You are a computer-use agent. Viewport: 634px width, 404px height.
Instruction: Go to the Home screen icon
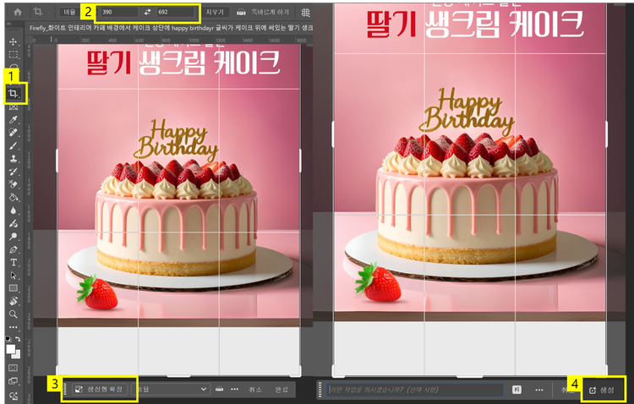(18, 12)
